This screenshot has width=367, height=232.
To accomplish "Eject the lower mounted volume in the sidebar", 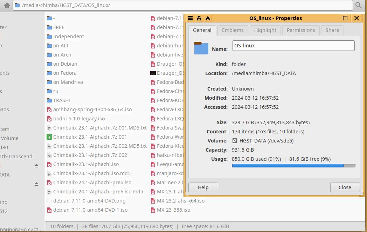I will tap(36, 184).
